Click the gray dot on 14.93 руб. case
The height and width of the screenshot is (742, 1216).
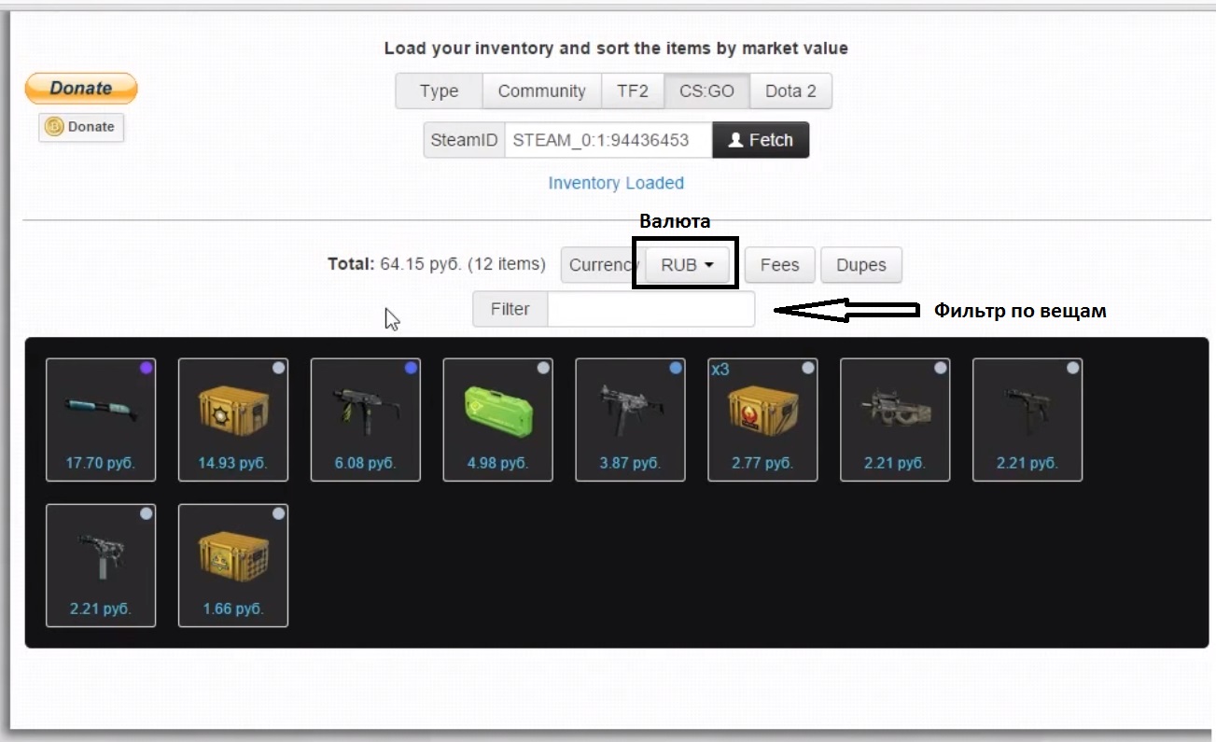278,369
